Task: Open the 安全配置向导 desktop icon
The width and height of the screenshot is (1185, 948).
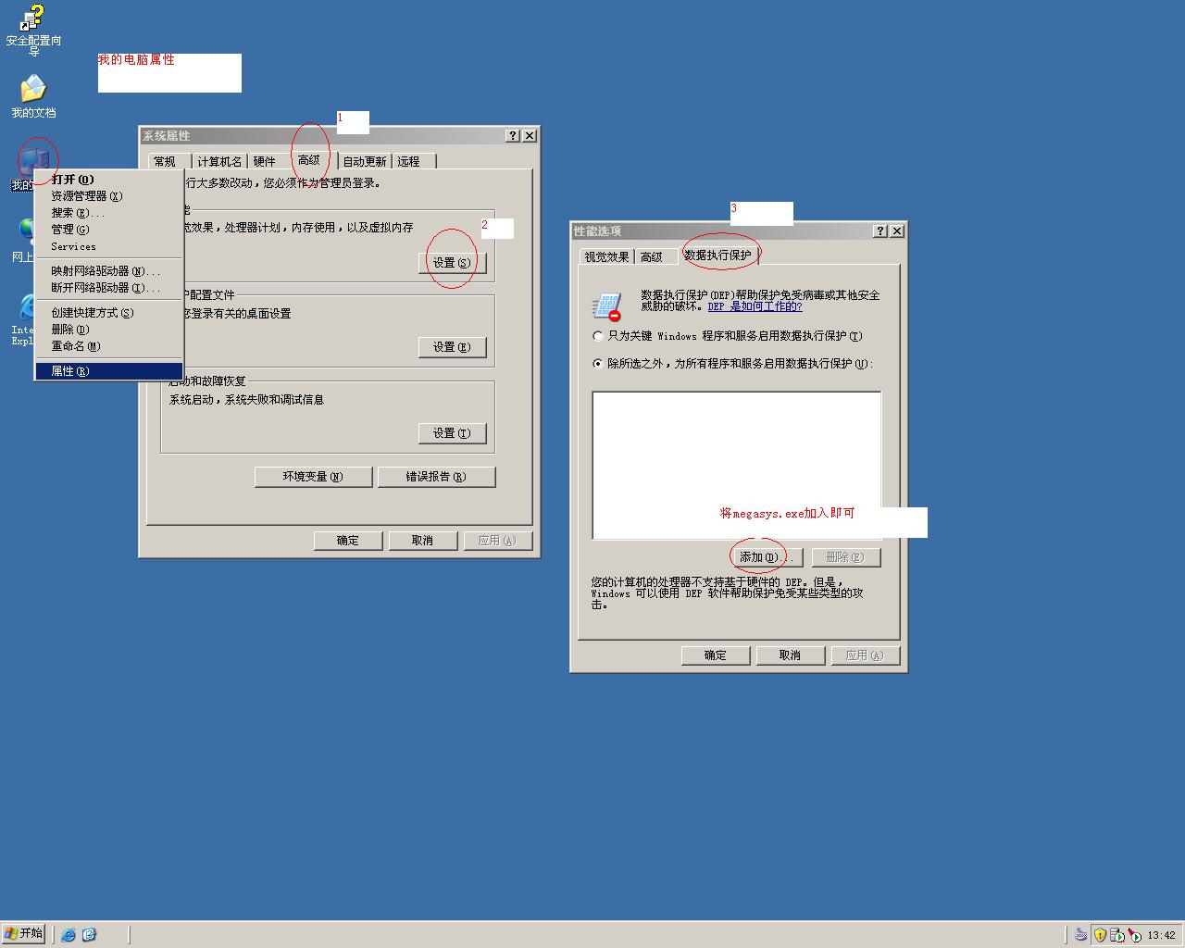Action: 33,19
